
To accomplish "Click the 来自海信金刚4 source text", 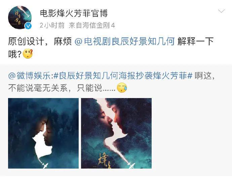I will click(x=92, y=26).
